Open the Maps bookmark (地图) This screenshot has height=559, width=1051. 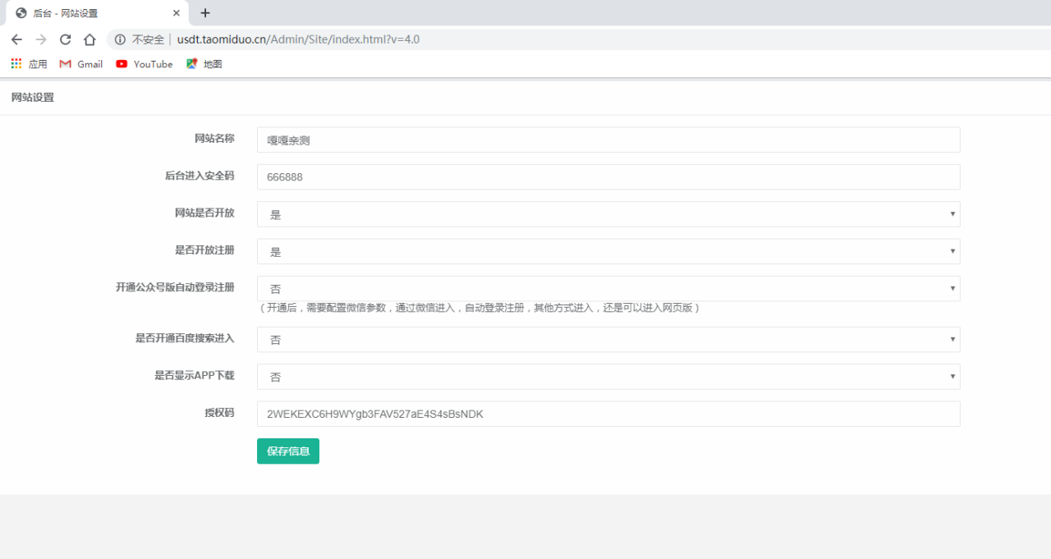point(204,64)
